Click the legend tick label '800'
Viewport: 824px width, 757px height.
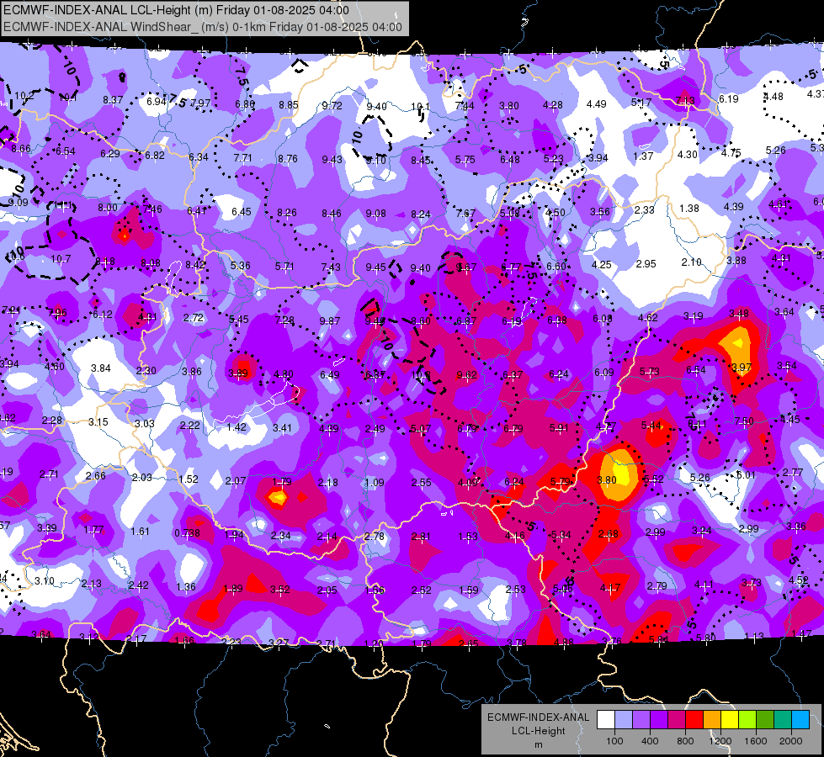[x=685, y=741]
